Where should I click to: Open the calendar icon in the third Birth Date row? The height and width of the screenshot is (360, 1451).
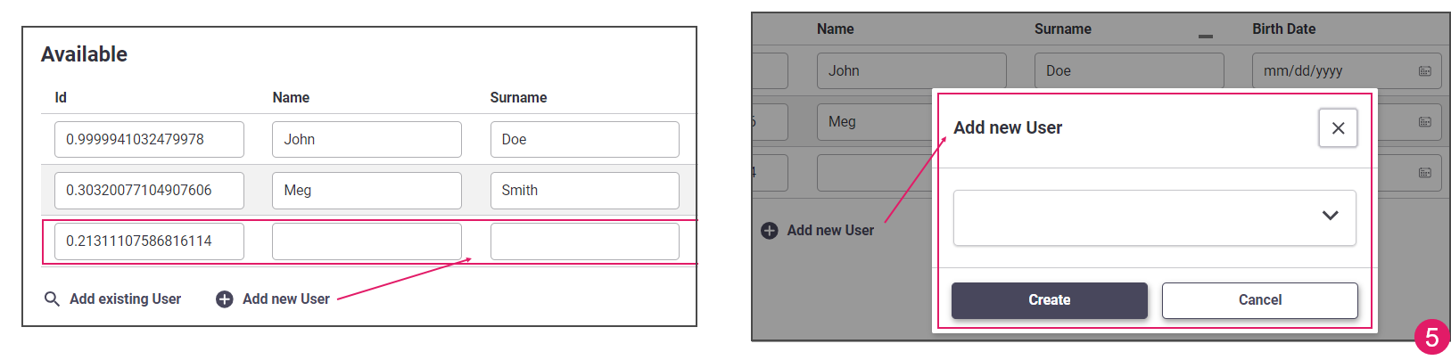tap(1424, 173)
